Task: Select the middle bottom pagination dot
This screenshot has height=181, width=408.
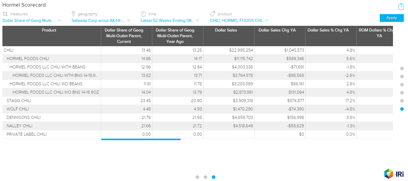Action: tap(206, 177)
